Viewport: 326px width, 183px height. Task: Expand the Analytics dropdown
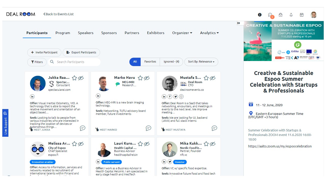[209, 33]
